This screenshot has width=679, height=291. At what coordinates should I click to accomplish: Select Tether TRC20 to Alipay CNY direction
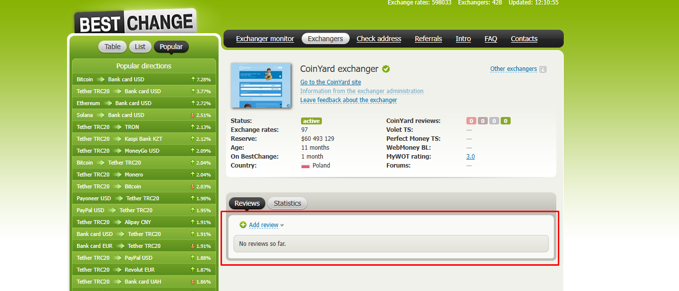click(x=144, y=222)
